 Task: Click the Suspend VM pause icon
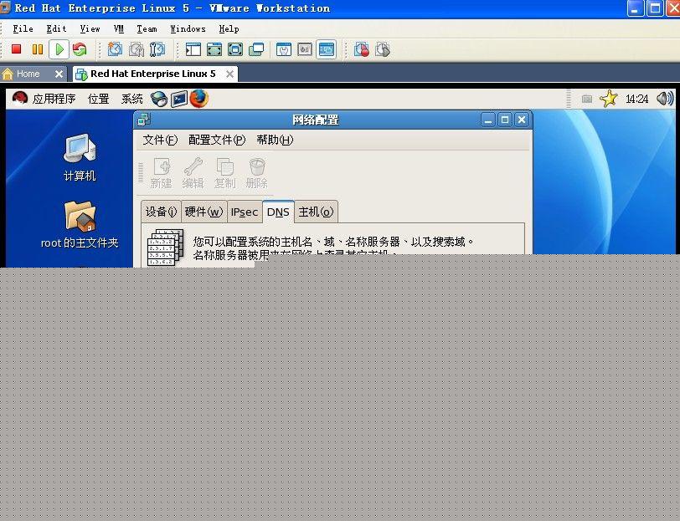[38, 49]
